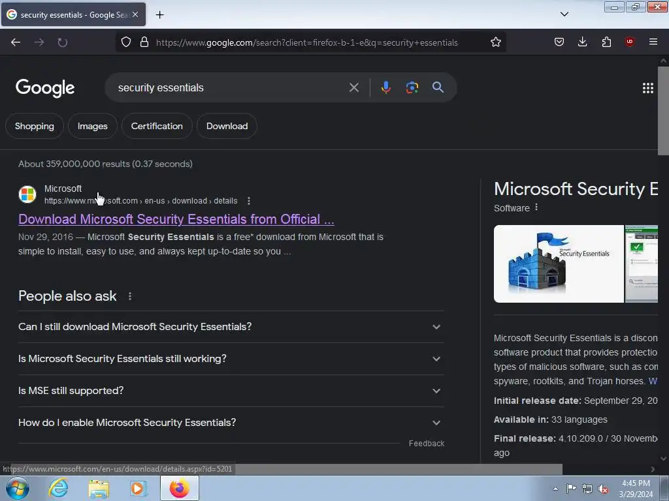Reload the page with the refresh icon
The height and width of the screenshot is (501, 669).
(x=63, y=42)
